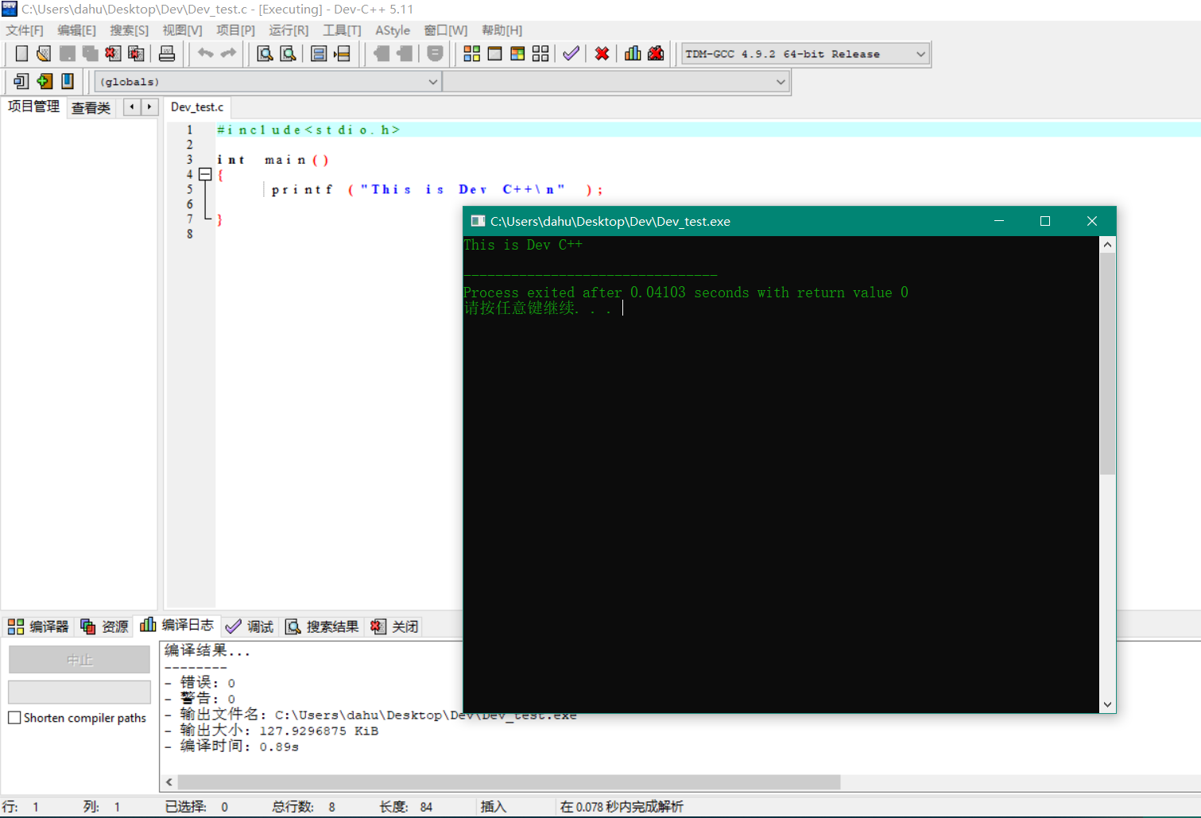Click the Delete profiling information icon

656,53
